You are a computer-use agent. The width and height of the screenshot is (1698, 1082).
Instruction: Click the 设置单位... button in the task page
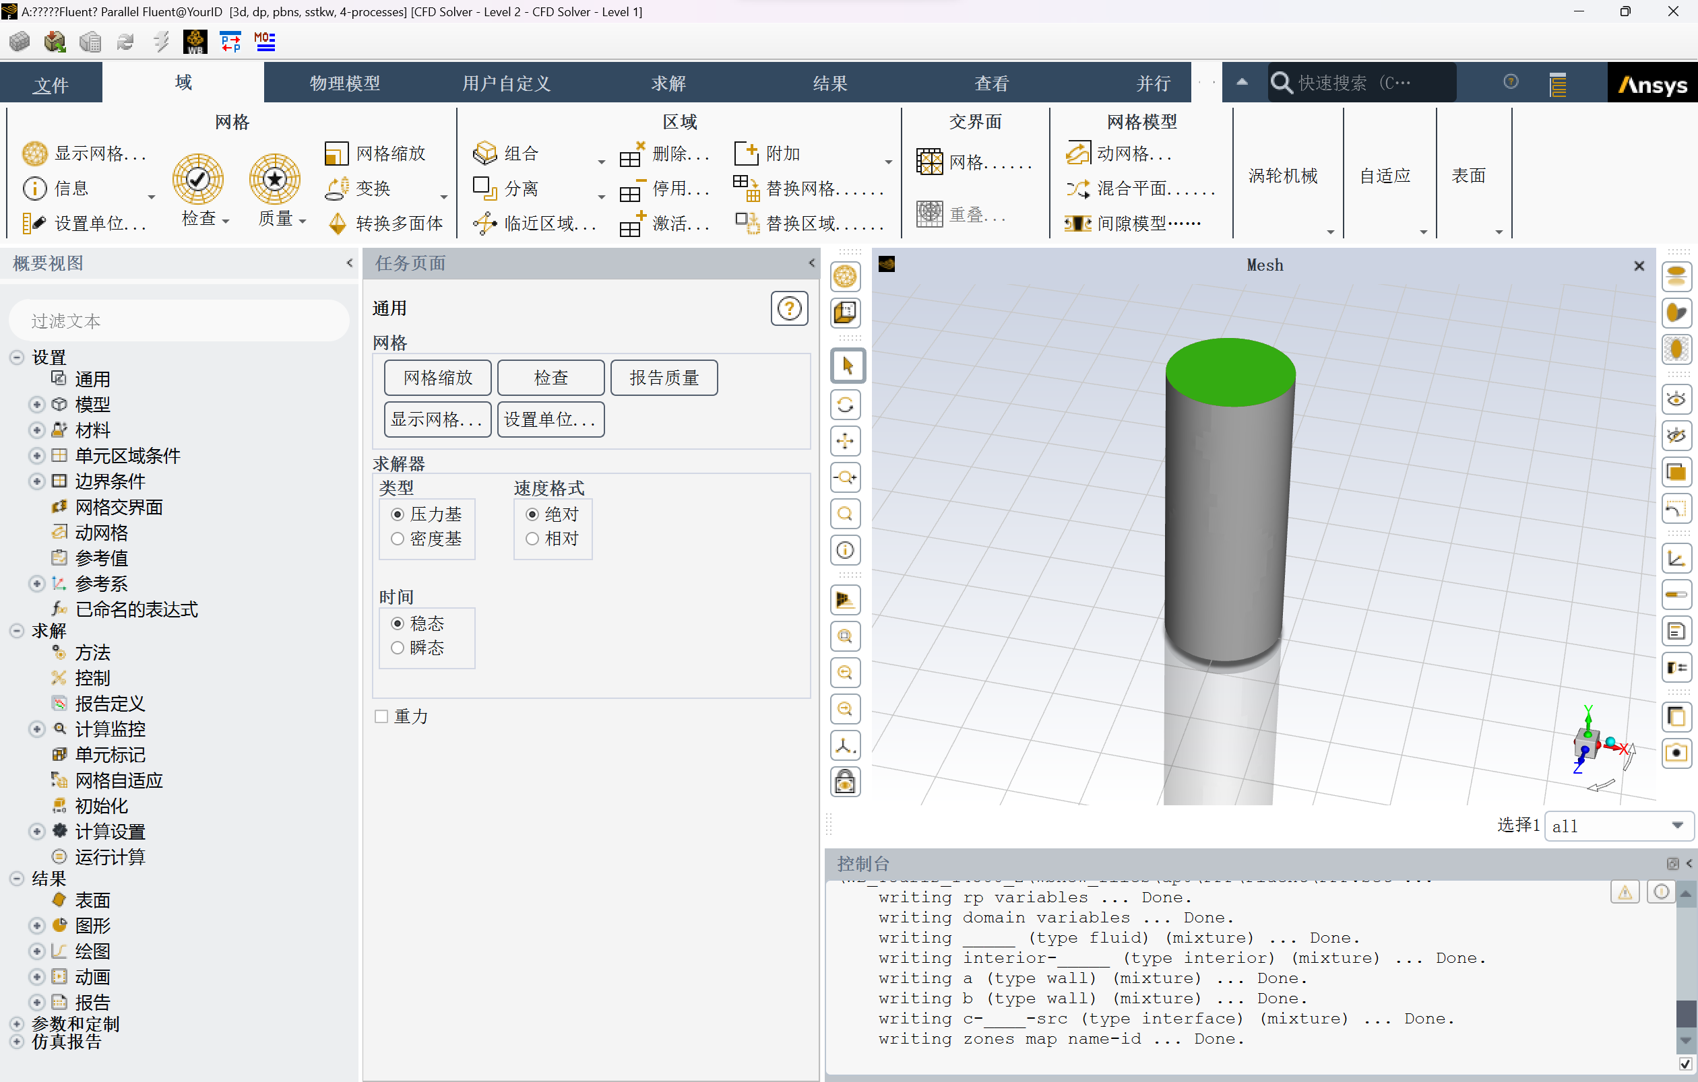[551, 419]
